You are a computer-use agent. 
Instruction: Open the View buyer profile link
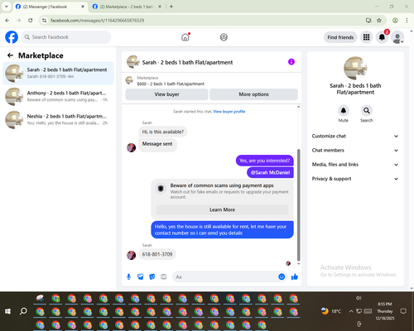click(x=229, y=112)
